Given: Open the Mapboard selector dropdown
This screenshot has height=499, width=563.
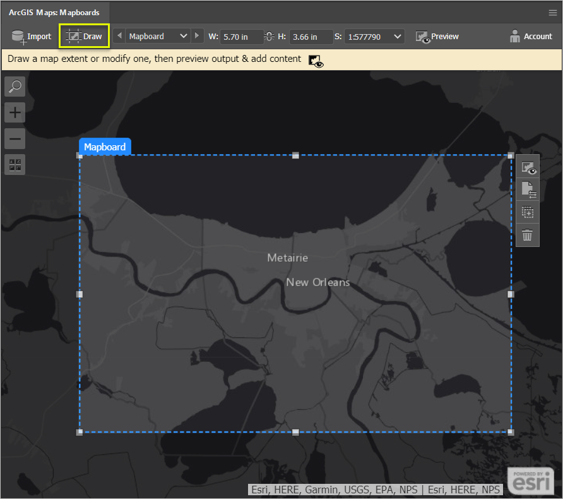Looking at the screenshot, I should coord(157,37).
